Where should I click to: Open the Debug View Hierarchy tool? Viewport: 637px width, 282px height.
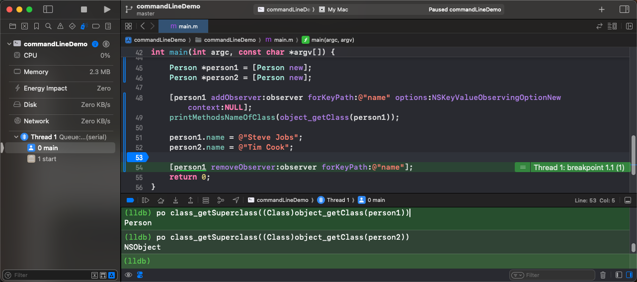206,200
